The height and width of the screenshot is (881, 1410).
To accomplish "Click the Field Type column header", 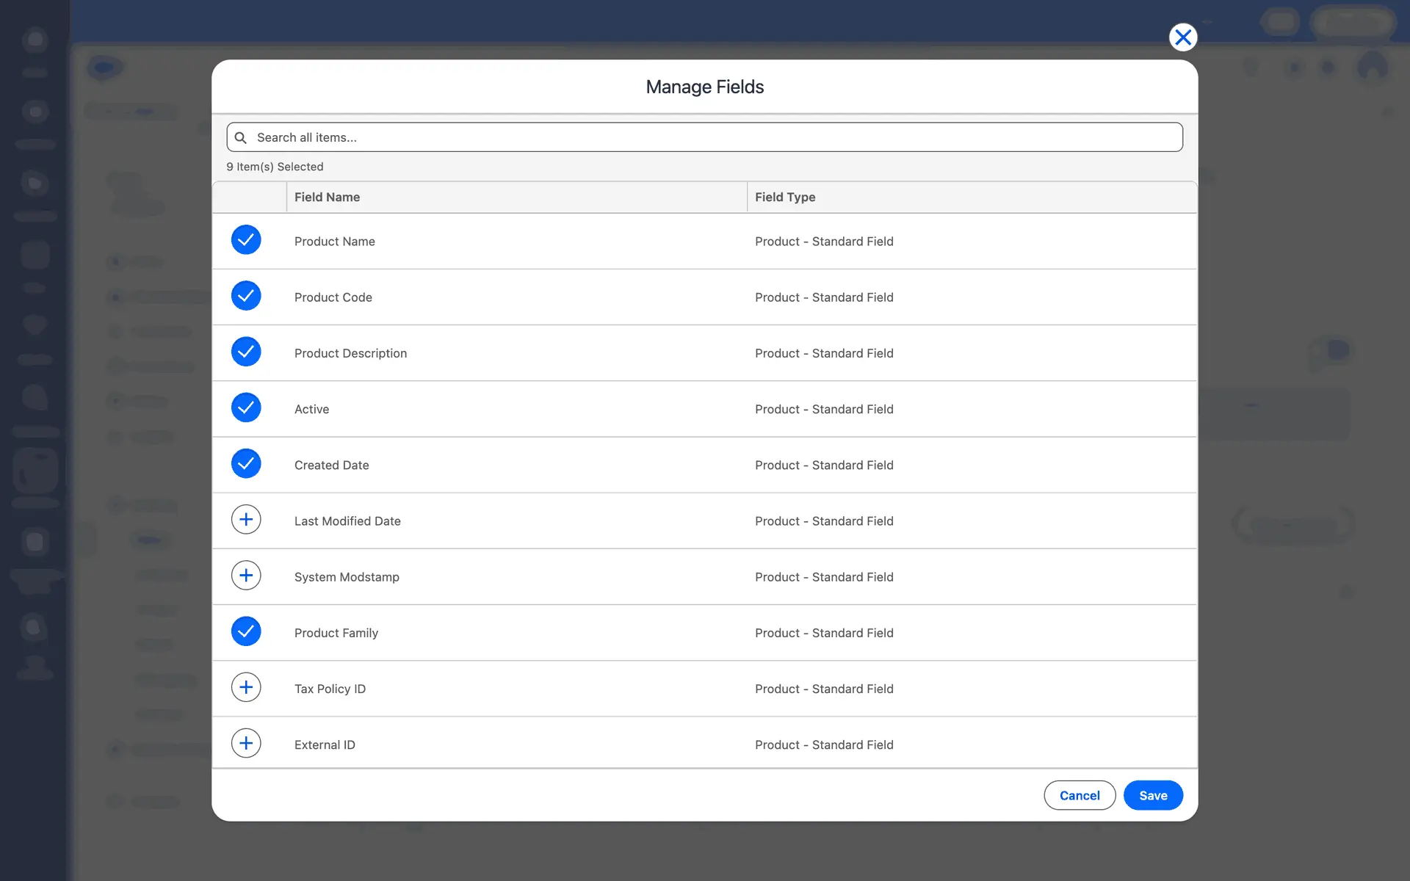I will pyautogui.click(x=785, y=197).
